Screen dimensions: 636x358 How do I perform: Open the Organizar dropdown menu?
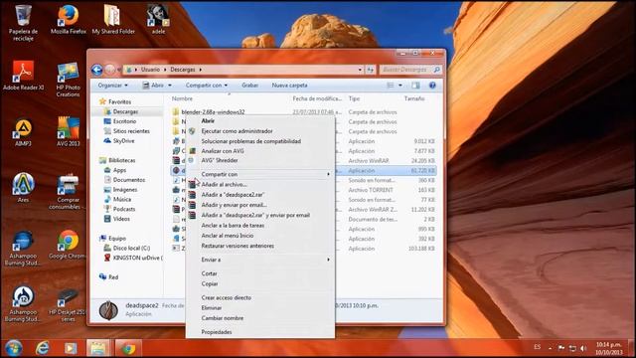[112, 86]
